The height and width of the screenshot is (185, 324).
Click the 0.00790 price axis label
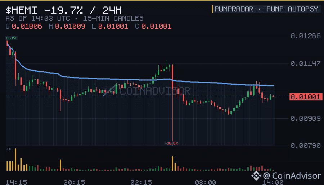305,146
